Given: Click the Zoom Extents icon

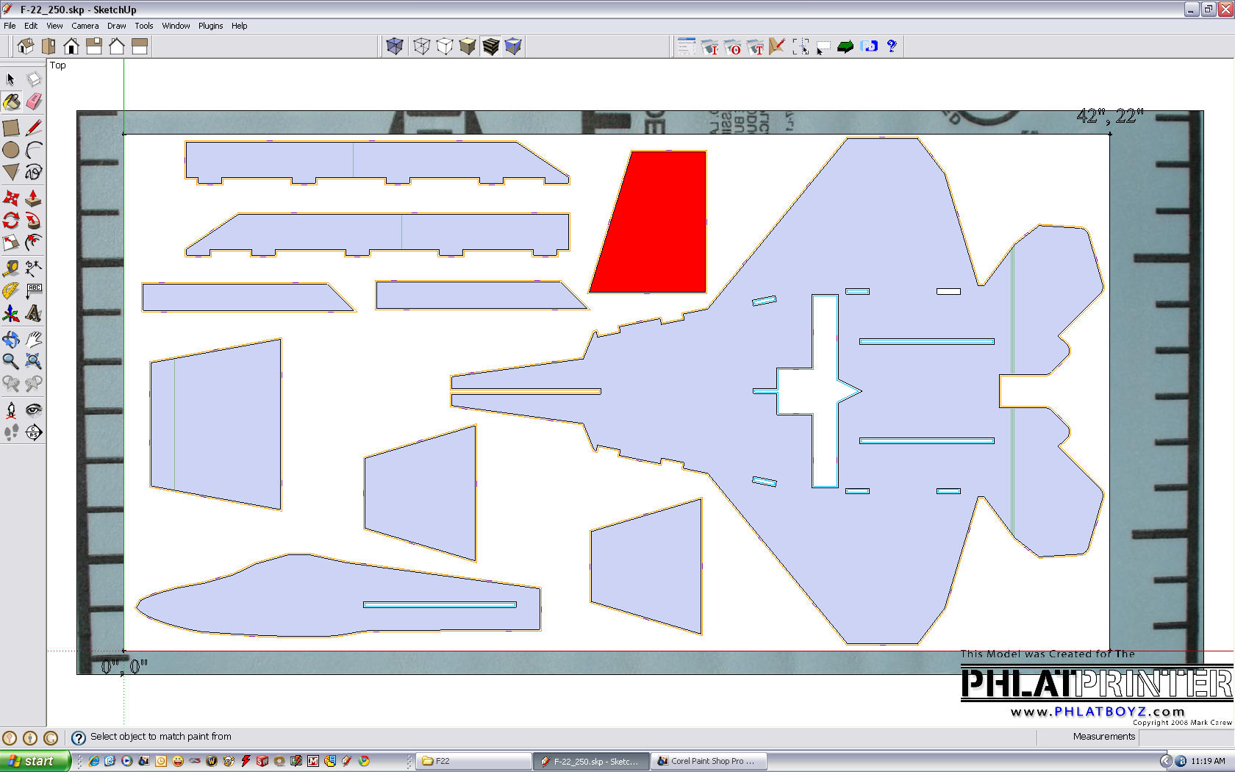Looking at the screenshot, I should tap(34, 361).
